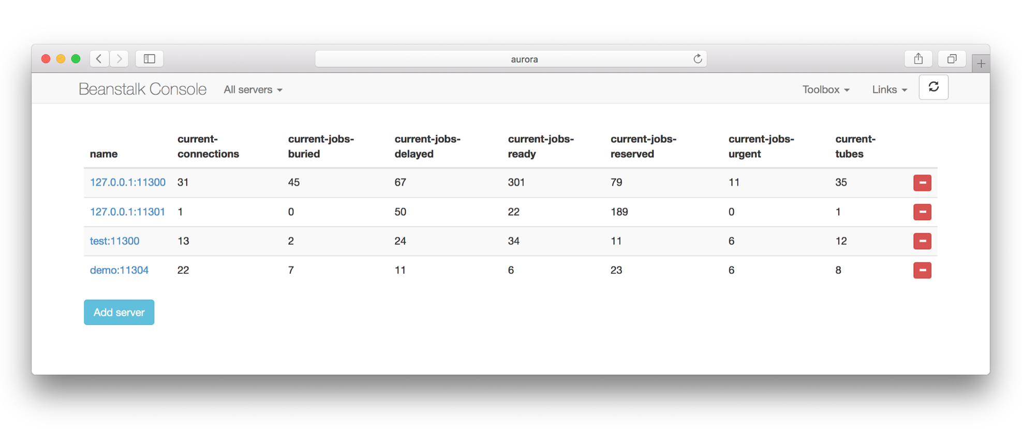Click the refresh icon button in the Beanstalk navbar

(x=934, y=87)
